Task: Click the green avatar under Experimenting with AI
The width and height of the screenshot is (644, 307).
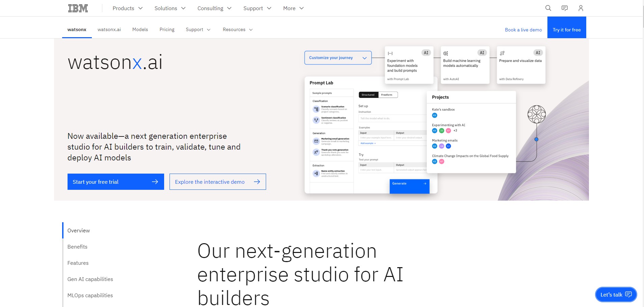Action: [x=441, y=131]
